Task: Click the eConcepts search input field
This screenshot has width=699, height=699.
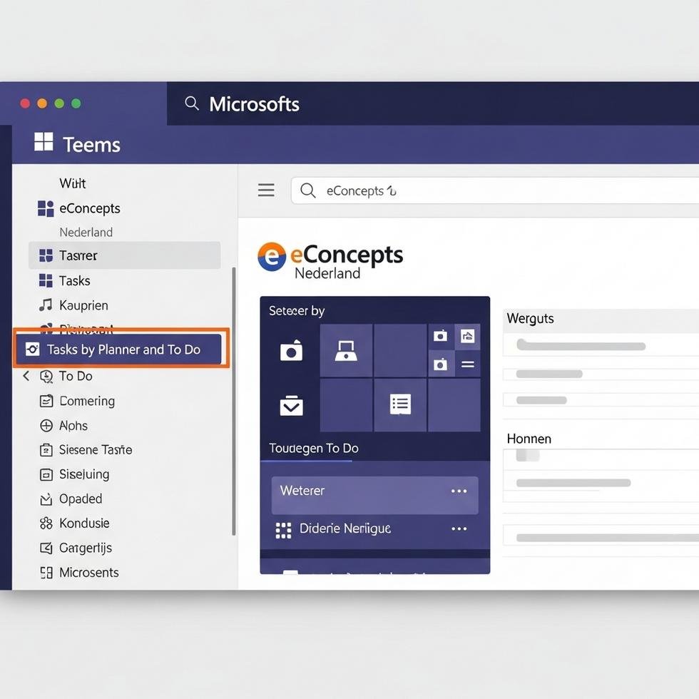Action: [x=499, y=190]
